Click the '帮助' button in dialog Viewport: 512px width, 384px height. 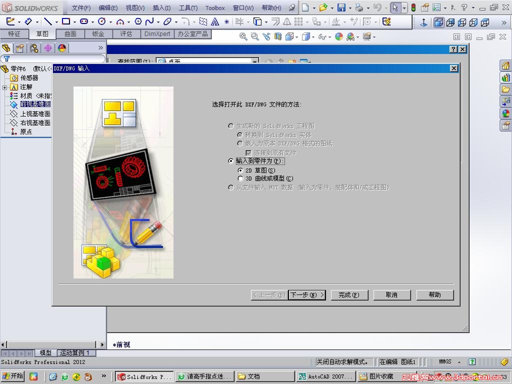[435, 295]
